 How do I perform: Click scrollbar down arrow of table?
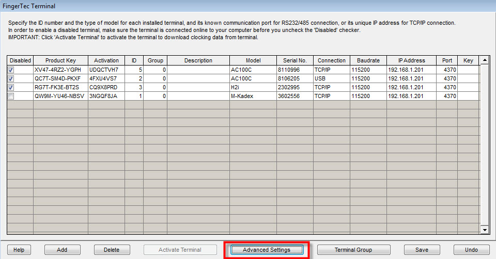tap(485, 230)
